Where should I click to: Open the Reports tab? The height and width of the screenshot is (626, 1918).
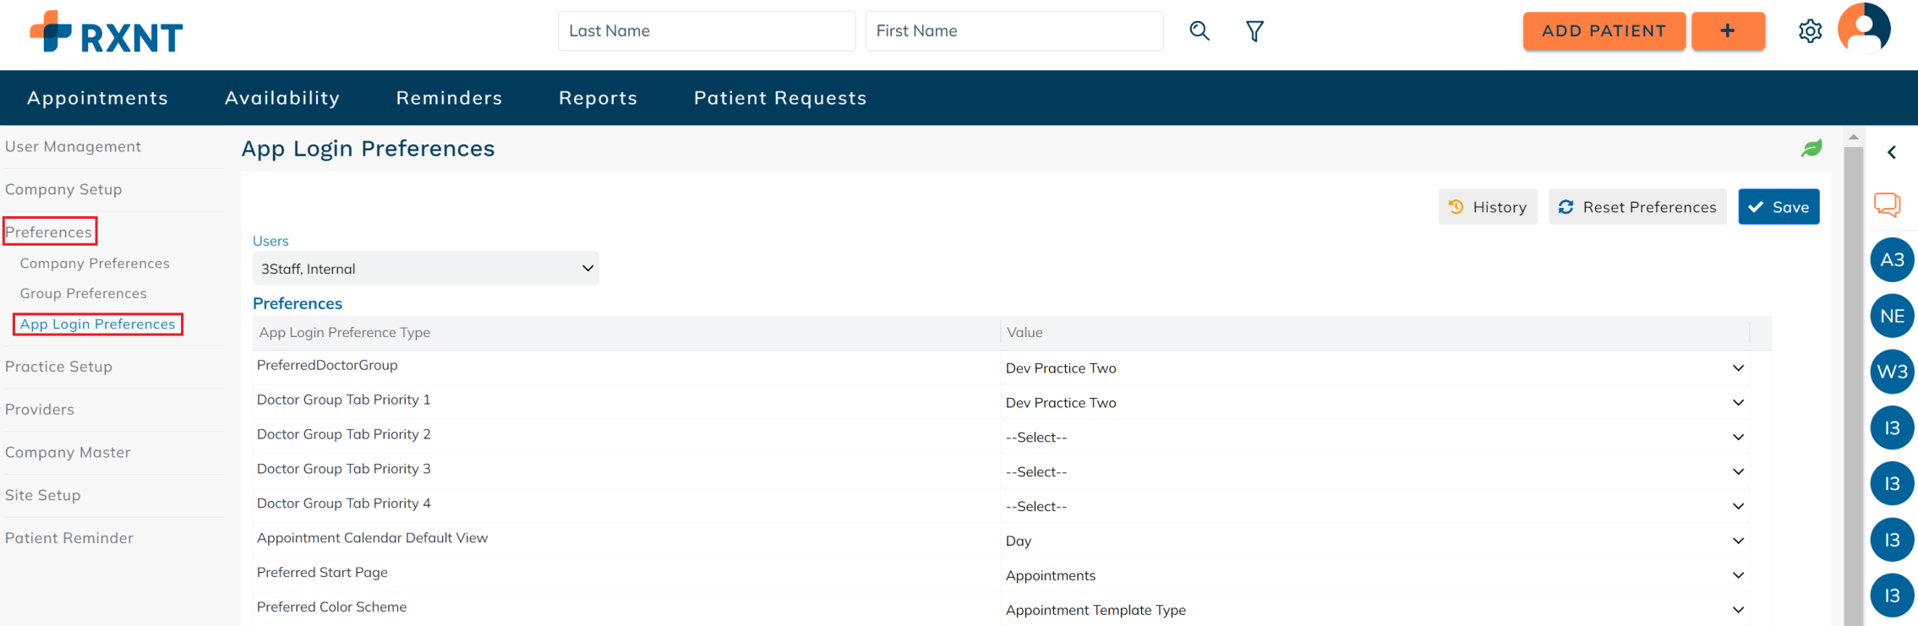(598, 98)
